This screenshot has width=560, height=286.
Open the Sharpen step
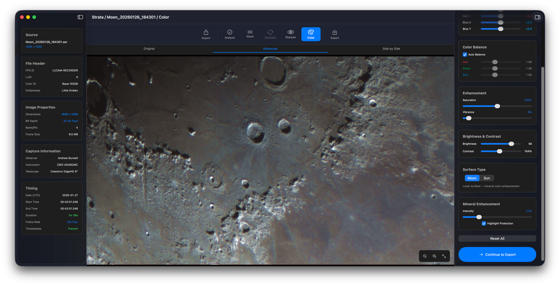[x=291, y=34]
